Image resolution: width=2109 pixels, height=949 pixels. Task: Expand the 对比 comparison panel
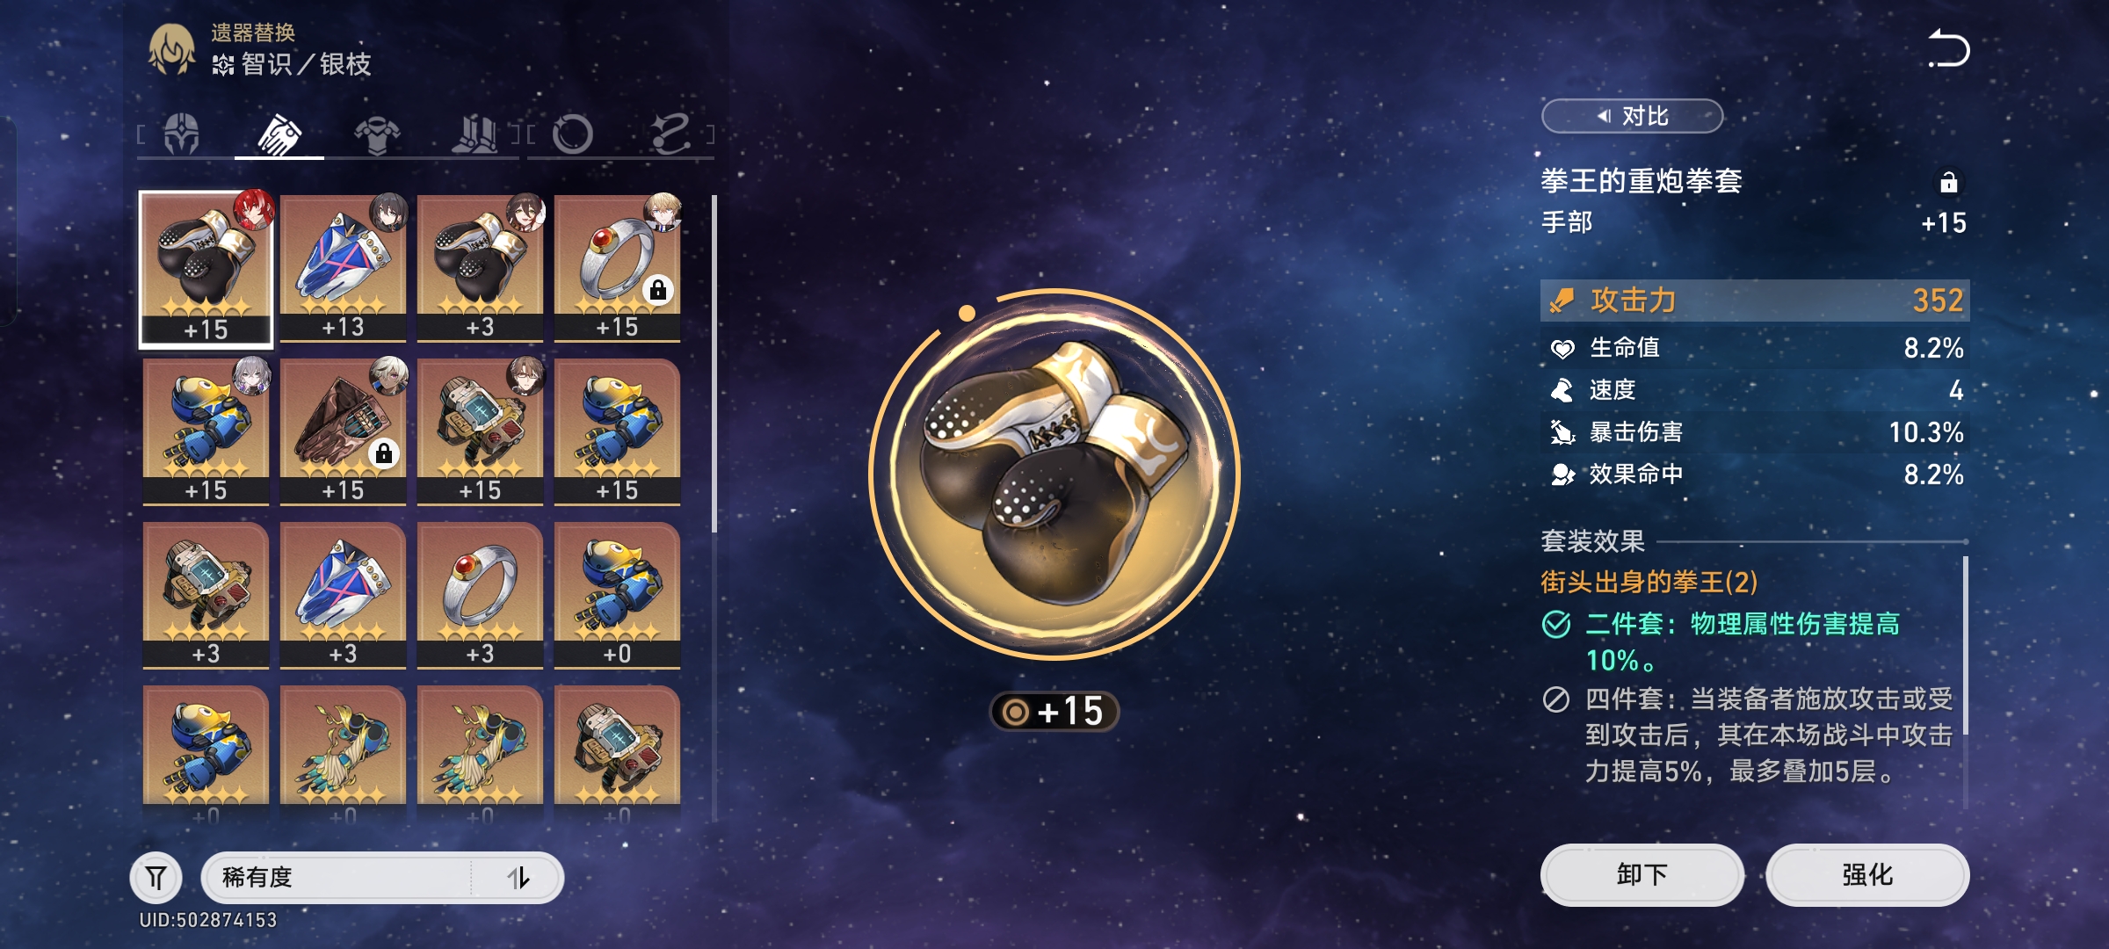[x=1632, y=116]
